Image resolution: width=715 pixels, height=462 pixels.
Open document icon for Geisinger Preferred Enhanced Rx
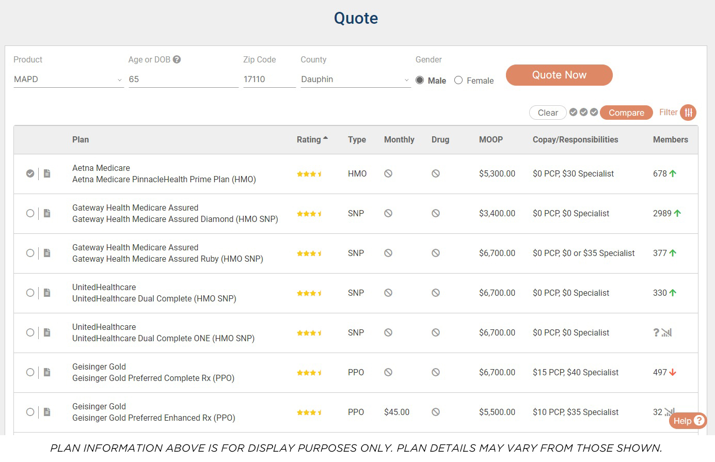[47, 412]
